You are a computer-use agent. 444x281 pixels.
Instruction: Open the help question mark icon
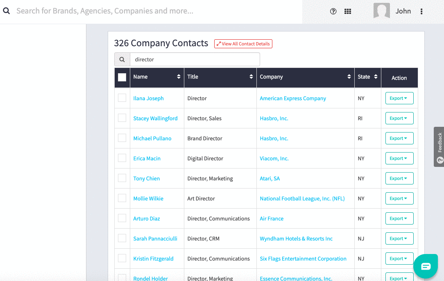333,11
